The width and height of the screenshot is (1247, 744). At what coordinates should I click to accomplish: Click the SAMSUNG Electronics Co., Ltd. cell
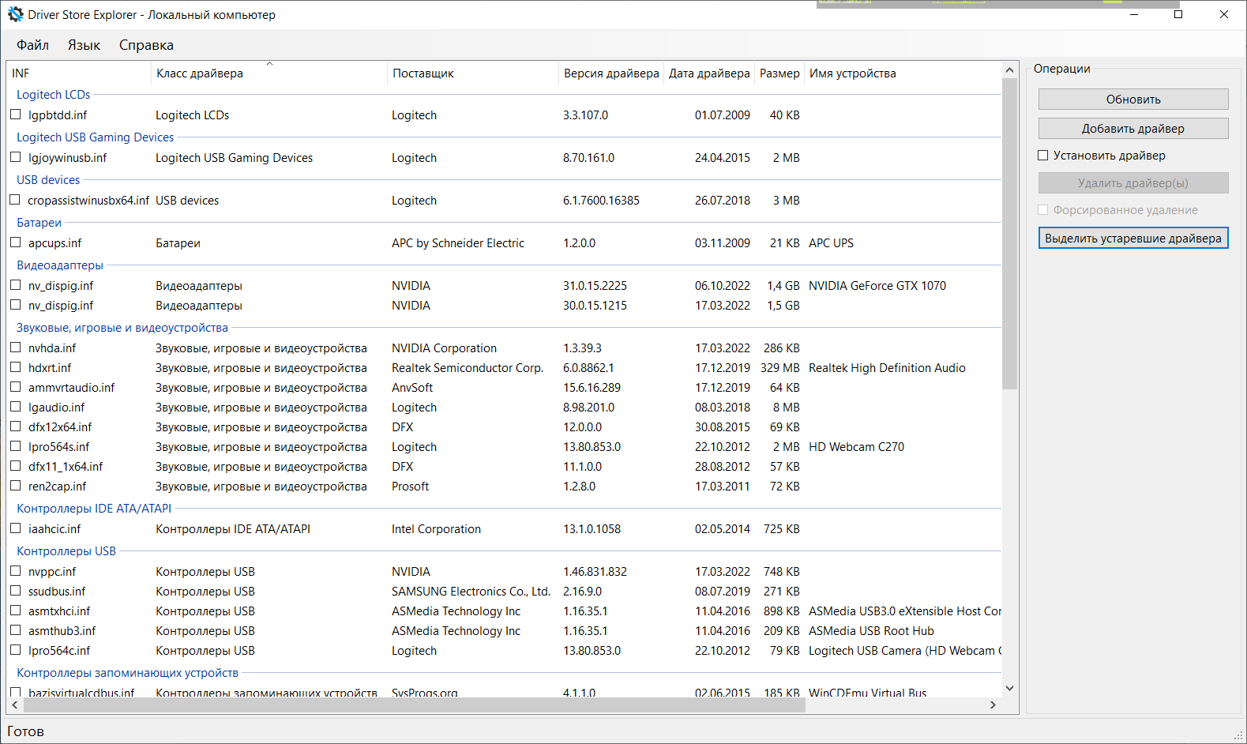[x=471, y=592]
